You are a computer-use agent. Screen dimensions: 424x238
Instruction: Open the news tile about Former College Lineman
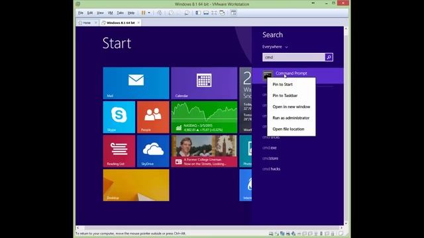[204, 151]
